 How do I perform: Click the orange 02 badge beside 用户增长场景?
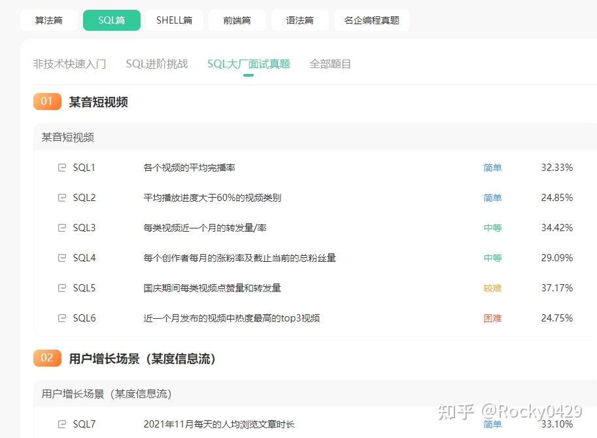(46, 358)
